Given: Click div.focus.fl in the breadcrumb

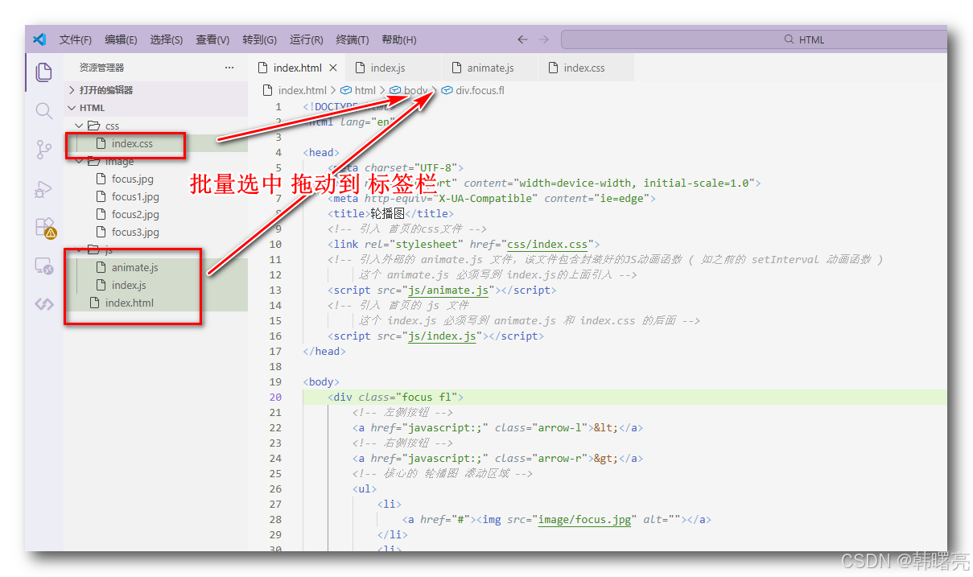Looking at the screenshot, I should click(x=480, y=90).
